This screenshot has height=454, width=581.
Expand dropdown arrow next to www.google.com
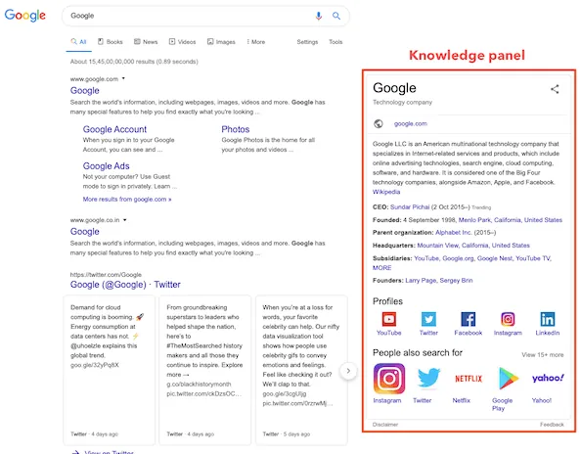tap(123, 78)
